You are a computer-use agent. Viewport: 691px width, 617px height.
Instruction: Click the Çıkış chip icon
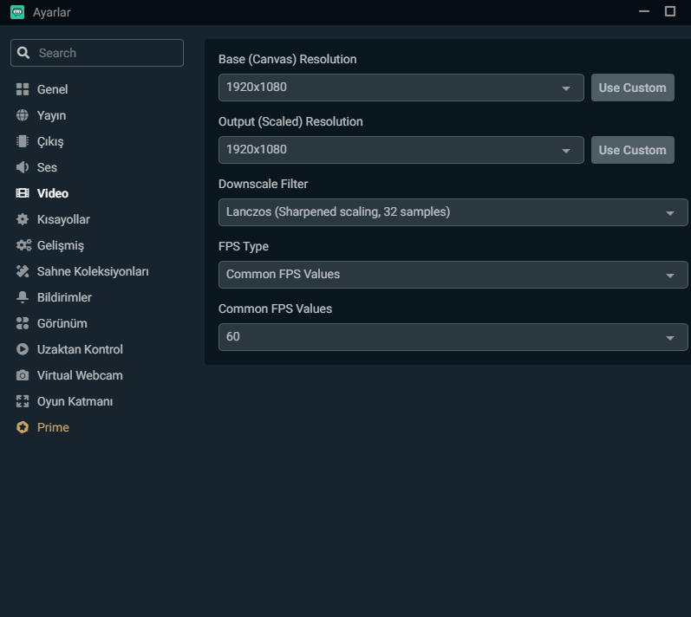pos(23,141)
